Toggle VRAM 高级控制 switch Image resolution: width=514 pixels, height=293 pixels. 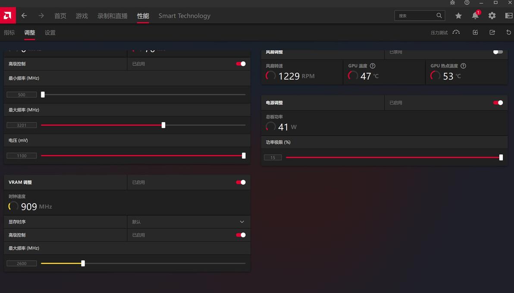click(241, 235)
